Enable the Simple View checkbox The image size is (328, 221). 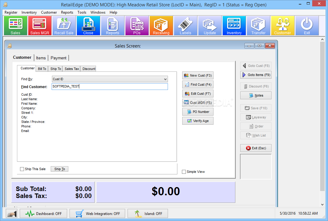[184, 172]
